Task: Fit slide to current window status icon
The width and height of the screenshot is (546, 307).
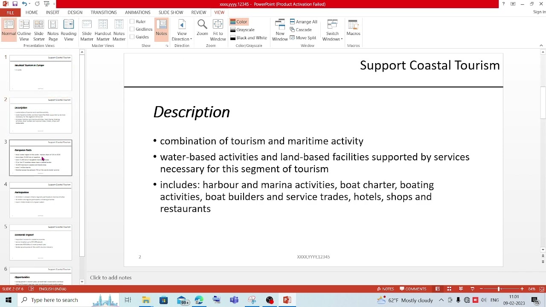Action: (x=541, y=289)
